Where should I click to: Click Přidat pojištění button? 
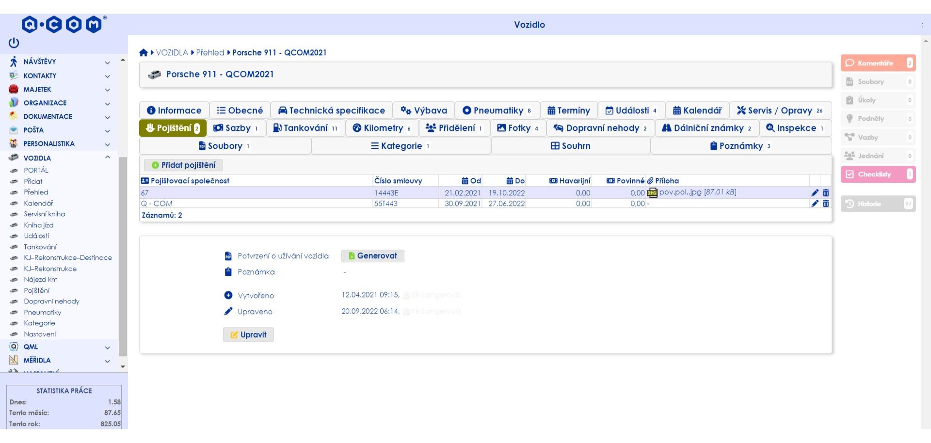tap(183, 165)
